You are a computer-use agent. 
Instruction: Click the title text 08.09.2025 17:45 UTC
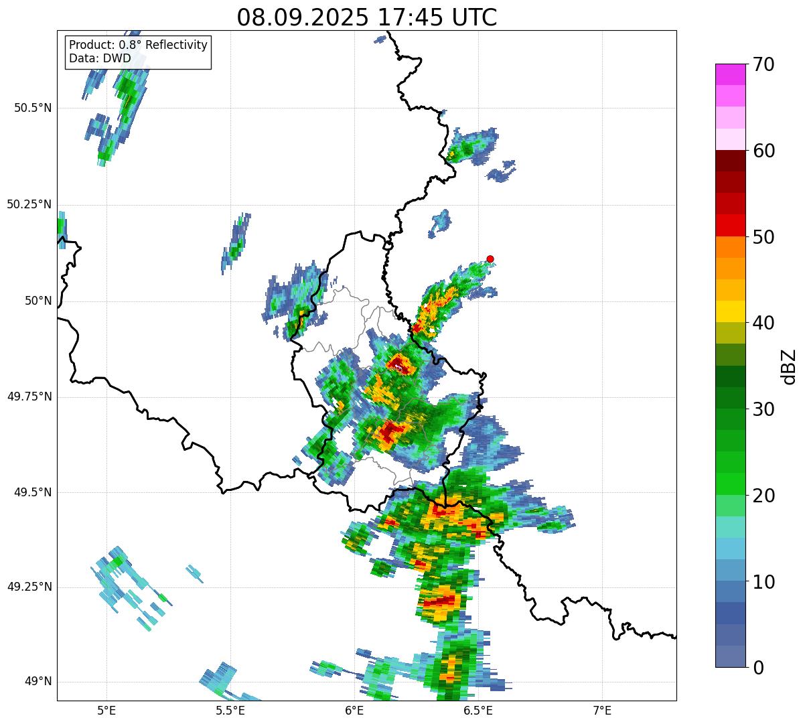[367, 17]
